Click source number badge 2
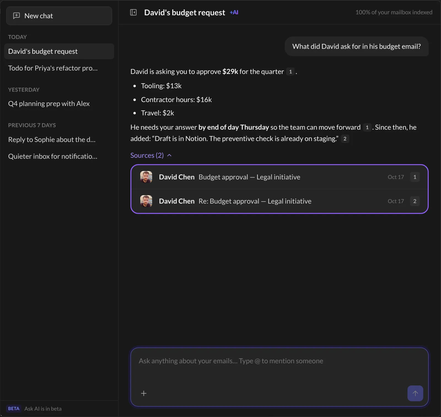The width and height of the screenshot is (441, 417). click(x=415, y=201)
